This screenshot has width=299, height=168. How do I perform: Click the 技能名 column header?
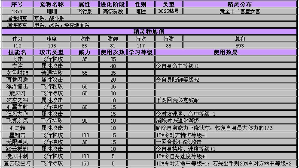[17, 52]
